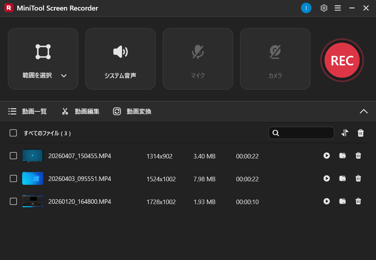Check the box for 20260120_164800.MP4
The height and width of the screenshot is (260, 376).
click(x=13, y=201)
